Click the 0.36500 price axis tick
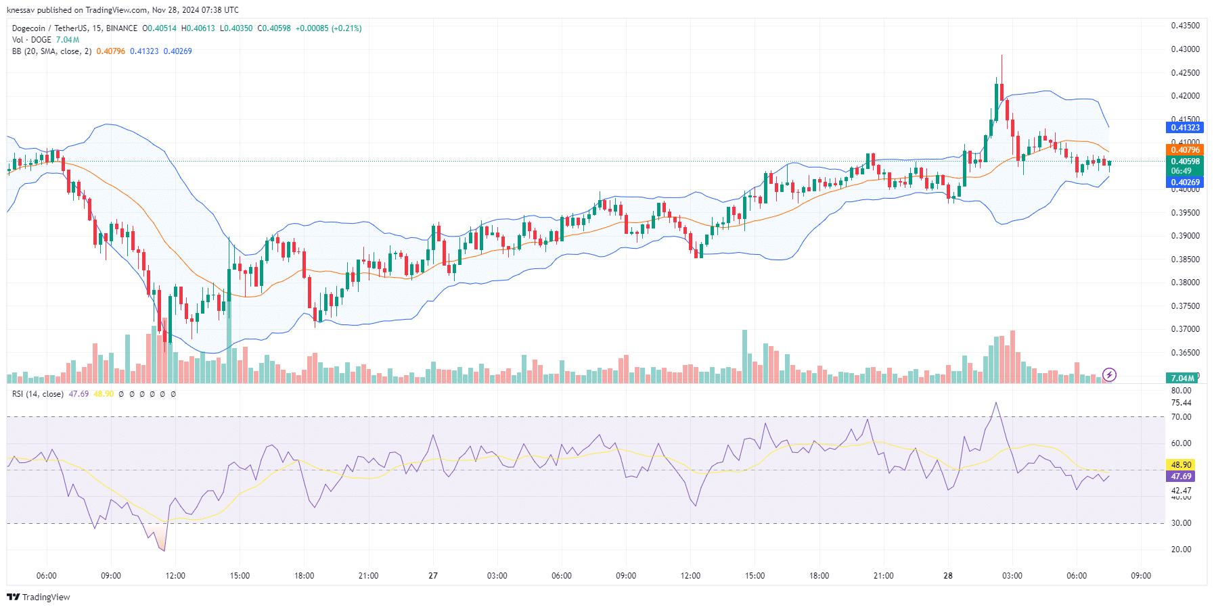The height and width of the screenshot is (609, 1214). (x=1185, y=353)
